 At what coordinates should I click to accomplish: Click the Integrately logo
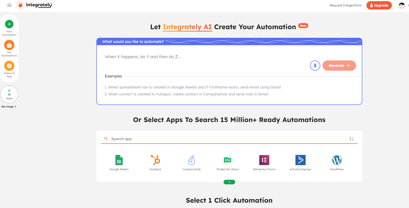pos(34,5)
